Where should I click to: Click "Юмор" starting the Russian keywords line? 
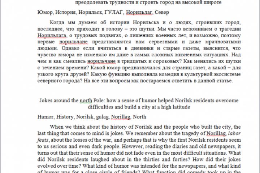coord(45,12)
